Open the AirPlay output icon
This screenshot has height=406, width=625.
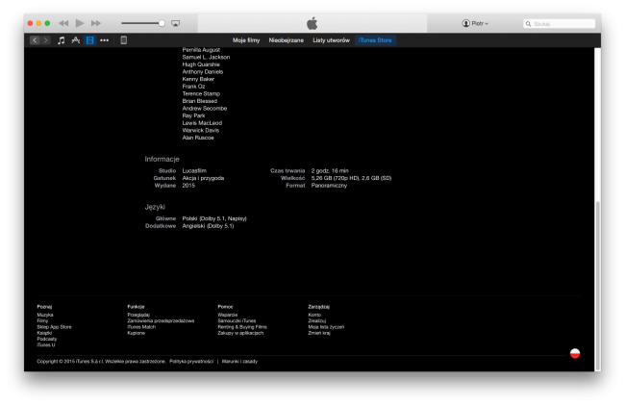click(175, 23)
